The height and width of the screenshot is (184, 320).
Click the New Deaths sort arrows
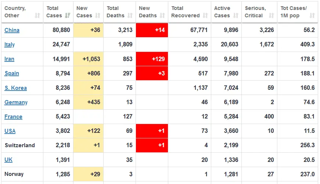click(x=162, y=15)
